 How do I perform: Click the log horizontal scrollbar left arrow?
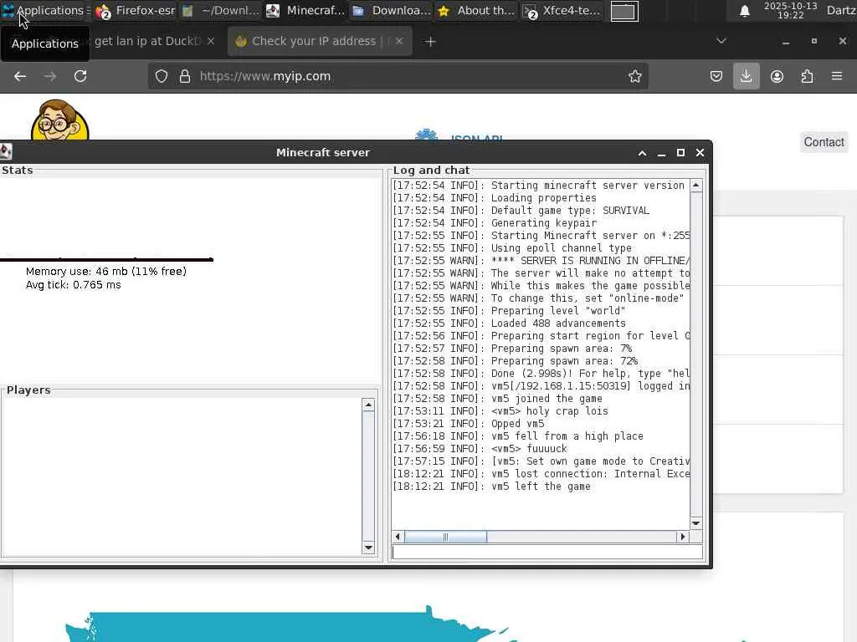point(398,537)
